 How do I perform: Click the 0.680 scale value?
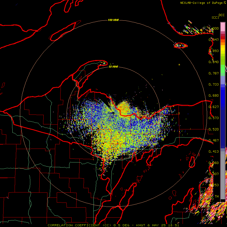coord(214,96)
